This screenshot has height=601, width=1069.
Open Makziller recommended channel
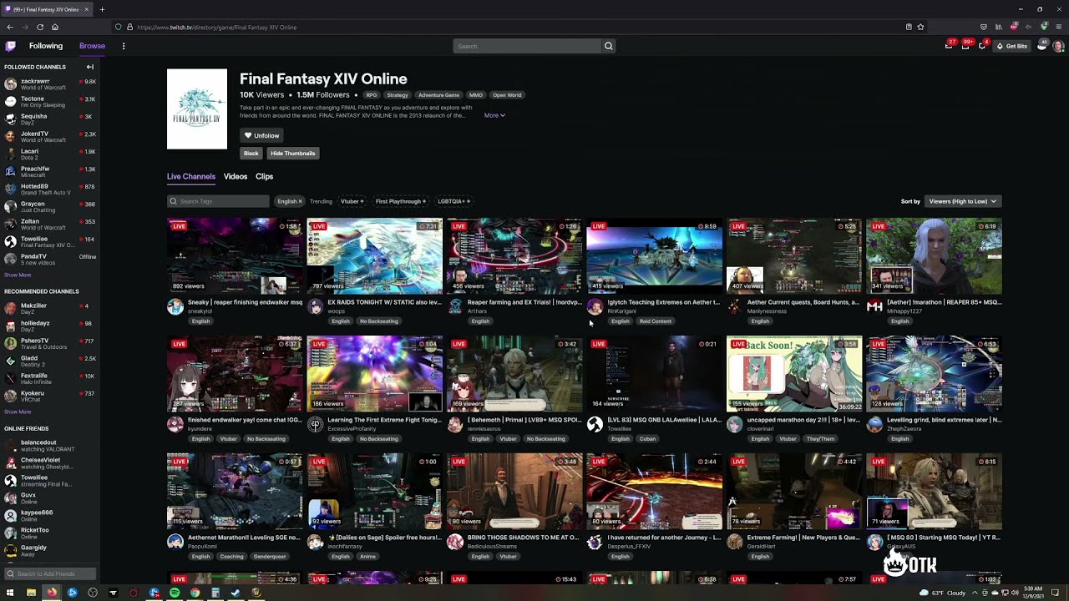point(50,309)
